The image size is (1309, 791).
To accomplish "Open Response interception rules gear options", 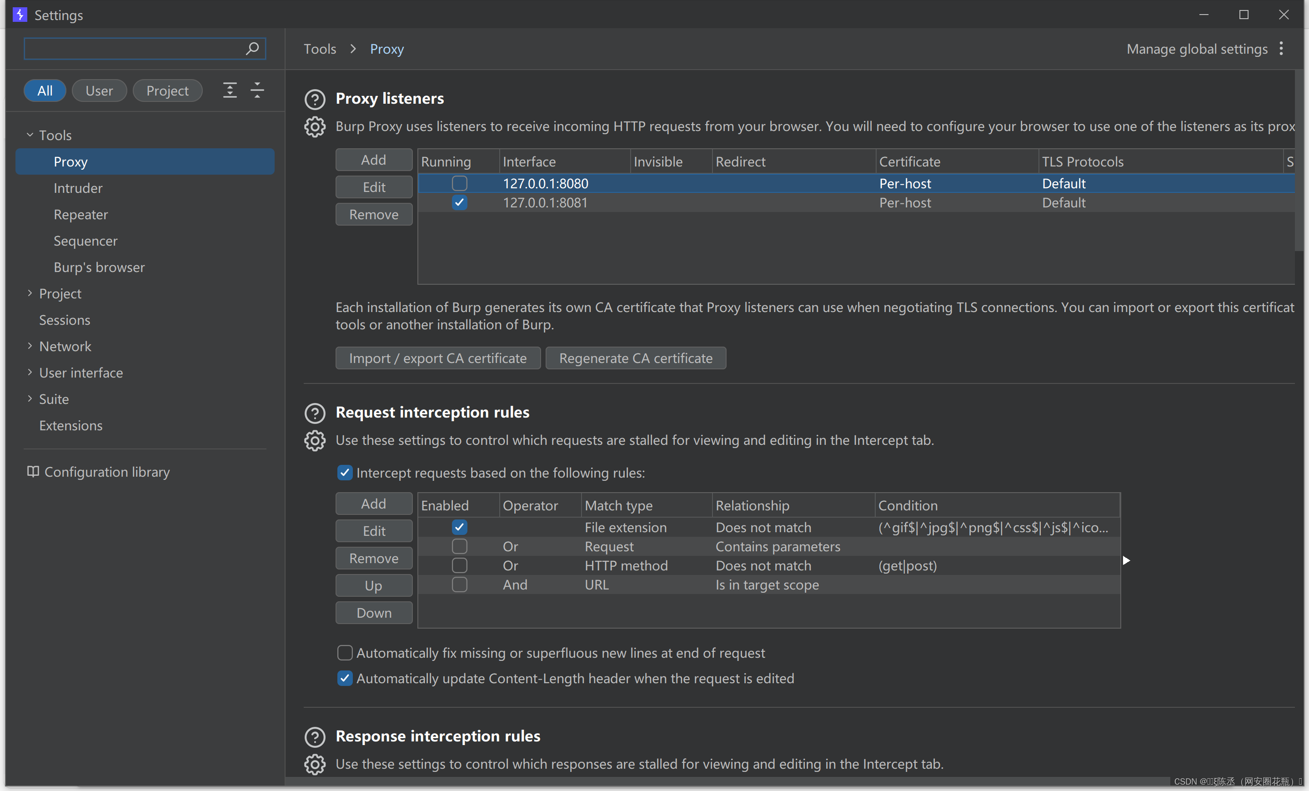I will [315, 765].
